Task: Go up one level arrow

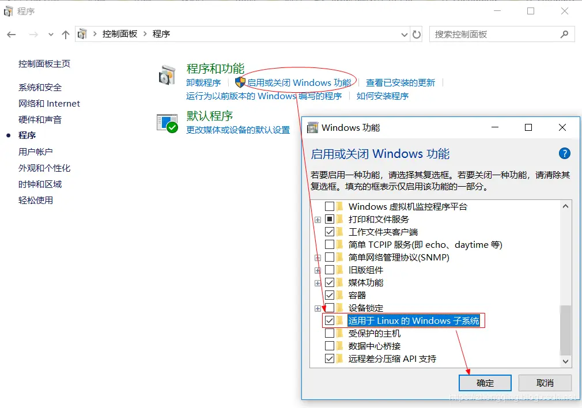Action: [x=66, y=35]
